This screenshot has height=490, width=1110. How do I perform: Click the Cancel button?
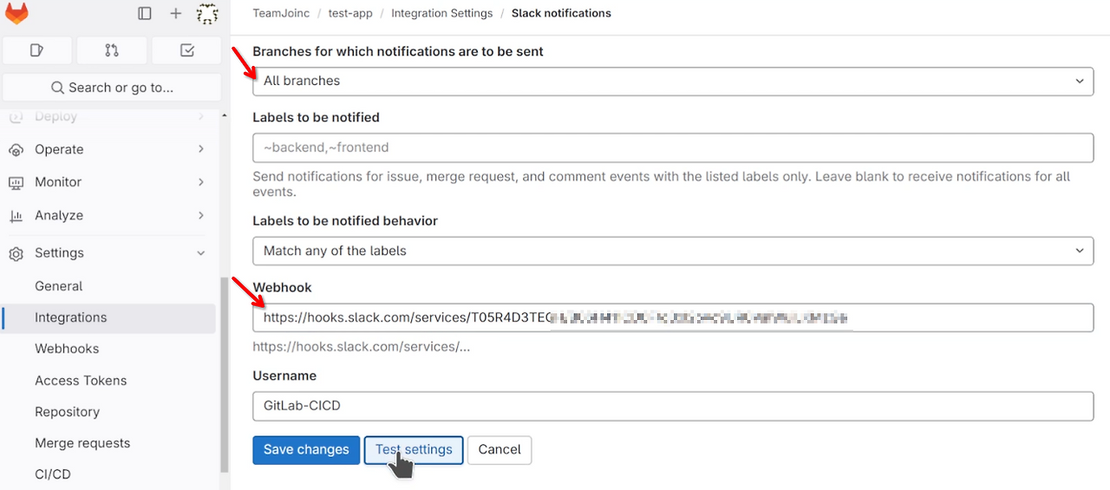click(499, 449)
